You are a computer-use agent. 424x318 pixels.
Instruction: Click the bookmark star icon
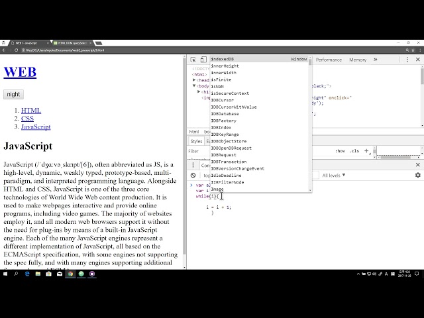413,50
